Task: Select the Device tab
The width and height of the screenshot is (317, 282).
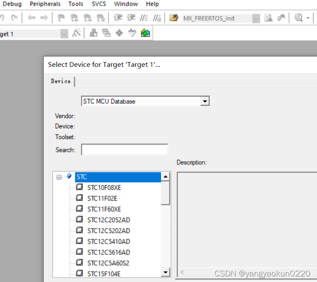Action: coord(61,81)
